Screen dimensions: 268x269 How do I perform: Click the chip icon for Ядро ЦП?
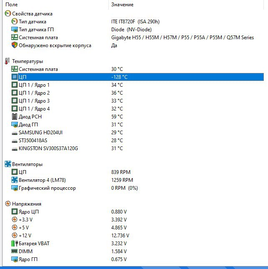[x=15, y=211]
